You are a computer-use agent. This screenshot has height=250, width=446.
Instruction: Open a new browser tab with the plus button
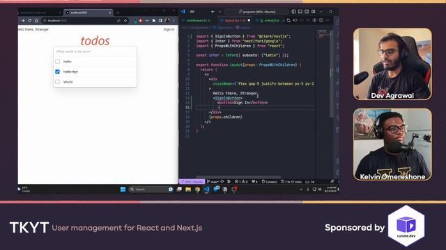(118, 12)
